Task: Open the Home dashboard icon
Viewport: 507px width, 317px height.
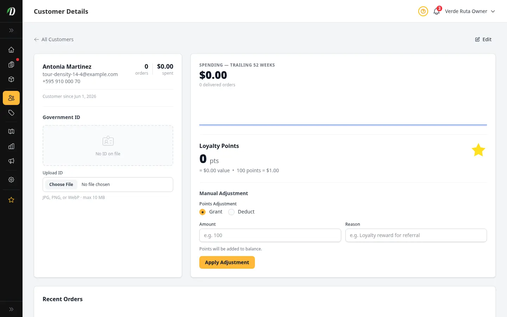Action: (x=11, y=50)
